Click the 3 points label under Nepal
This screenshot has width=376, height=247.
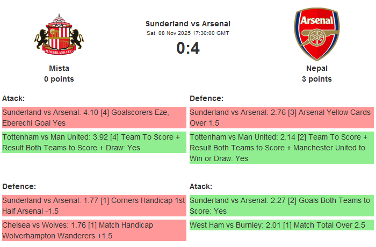point(316,79)
